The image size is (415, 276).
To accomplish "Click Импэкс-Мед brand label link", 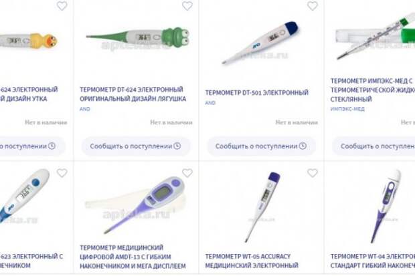I will click(347, 109).
